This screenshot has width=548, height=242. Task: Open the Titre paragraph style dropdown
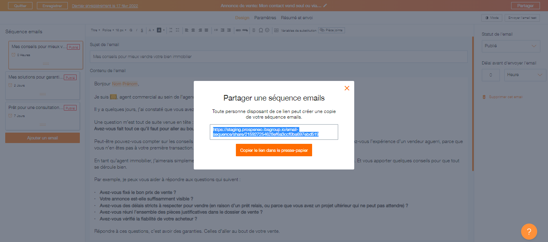tap(95, 30)
